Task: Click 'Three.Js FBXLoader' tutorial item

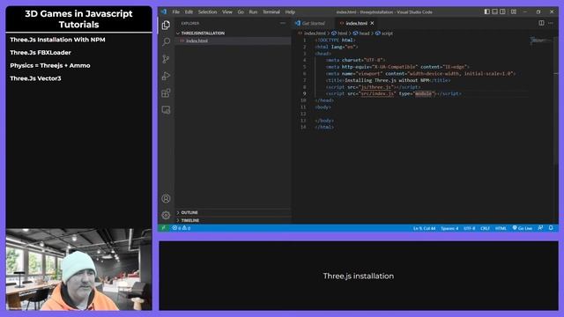Action: (x=41, y=53)
